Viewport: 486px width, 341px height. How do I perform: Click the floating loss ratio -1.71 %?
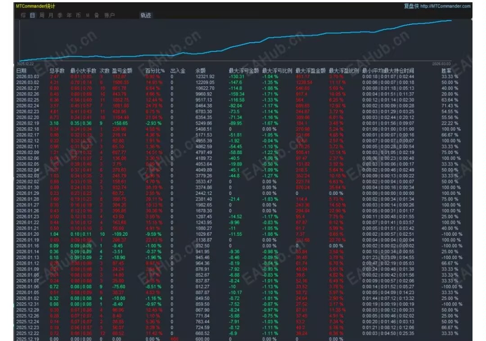270,94
